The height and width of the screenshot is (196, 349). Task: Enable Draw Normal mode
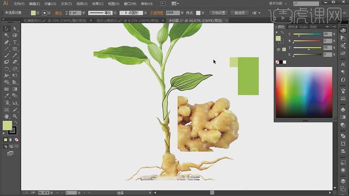coord(5,146)
